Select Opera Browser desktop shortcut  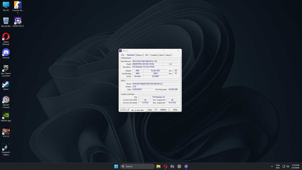point(6,39)
